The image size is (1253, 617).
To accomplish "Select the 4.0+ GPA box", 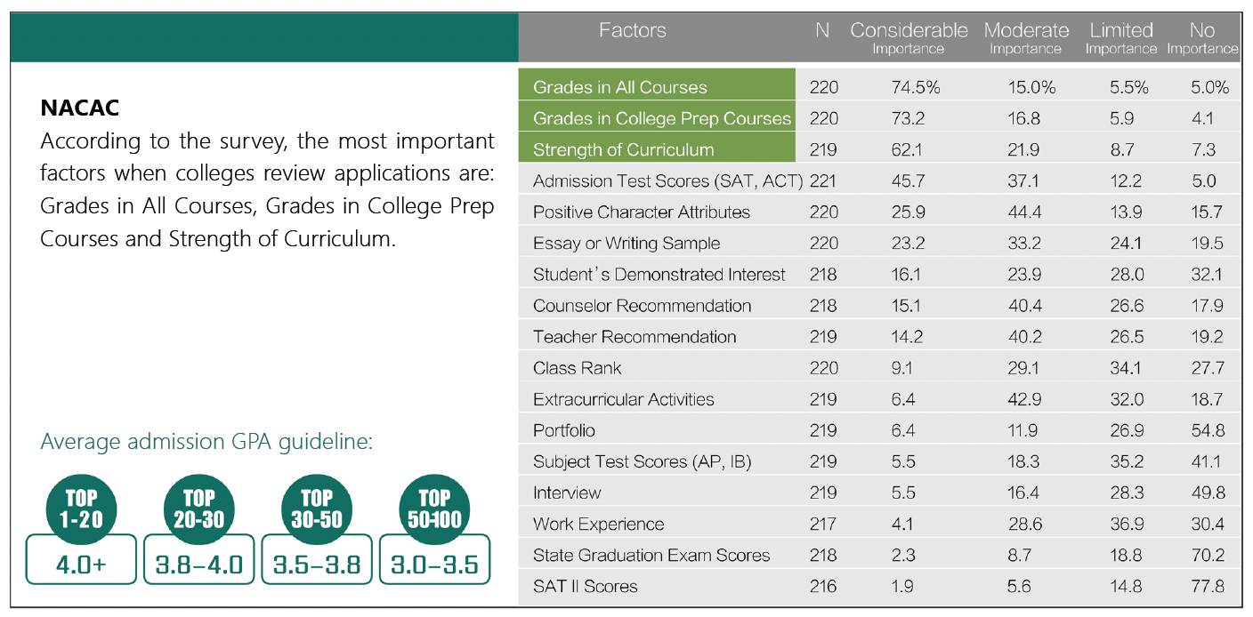I will [81, 565].
